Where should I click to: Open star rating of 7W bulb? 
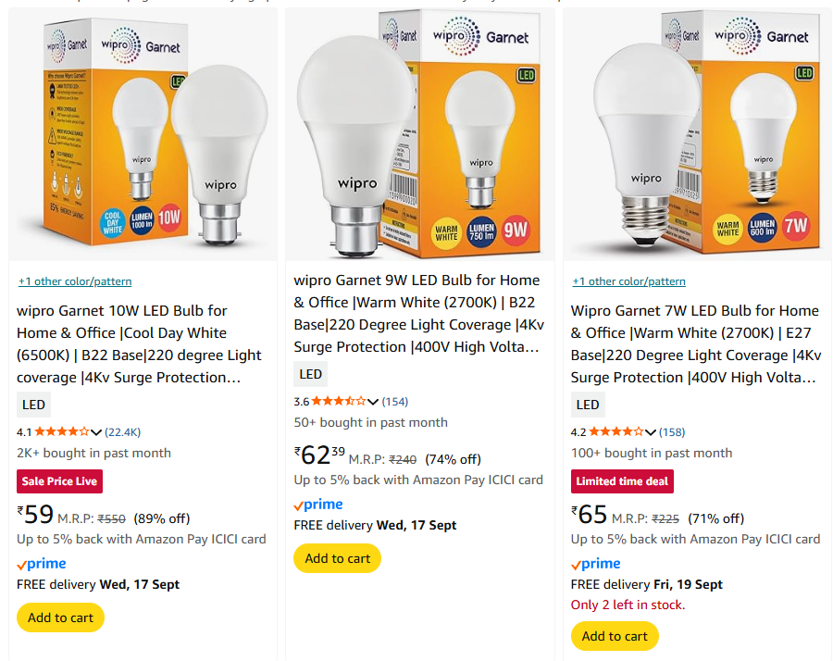[615, 431]
